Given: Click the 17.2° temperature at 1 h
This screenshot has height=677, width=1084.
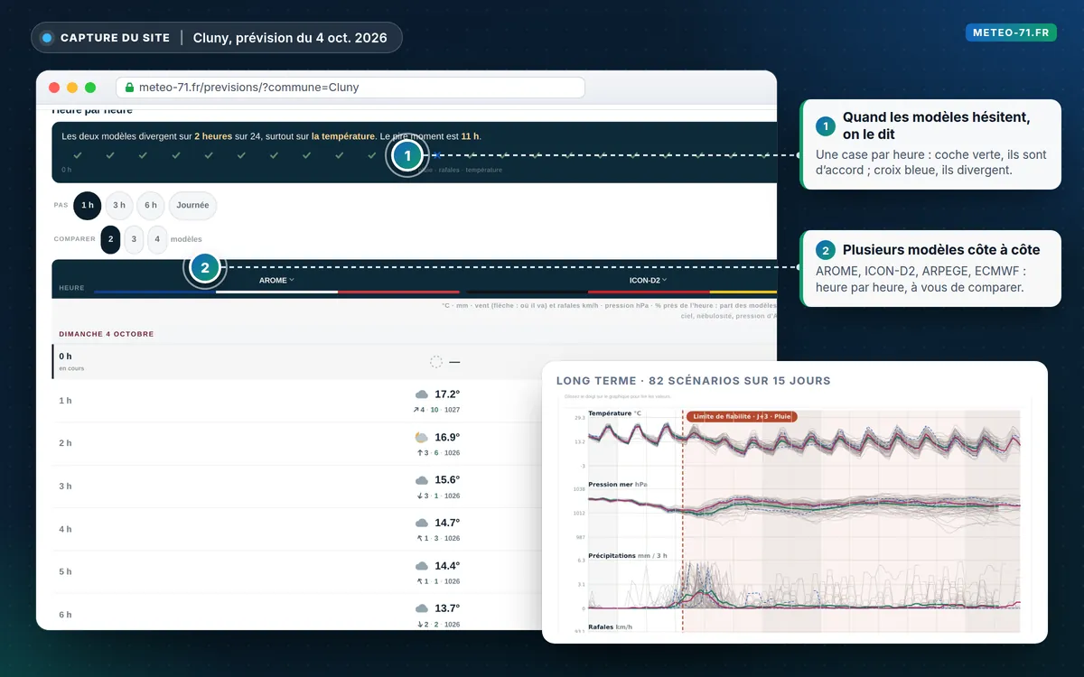Looking at the screenshot, I should tap(447, 394).
